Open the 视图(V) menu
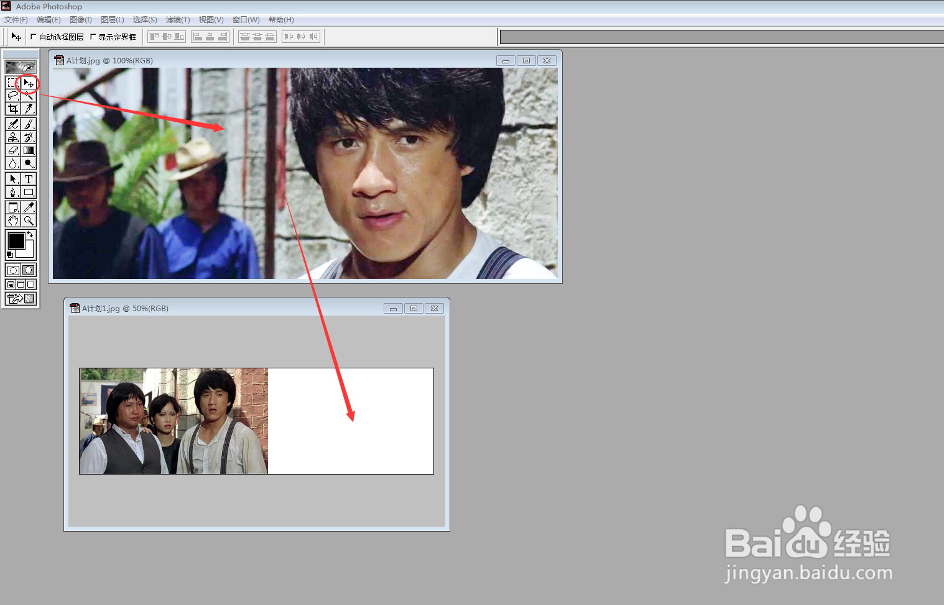 [x=211, y=20]
